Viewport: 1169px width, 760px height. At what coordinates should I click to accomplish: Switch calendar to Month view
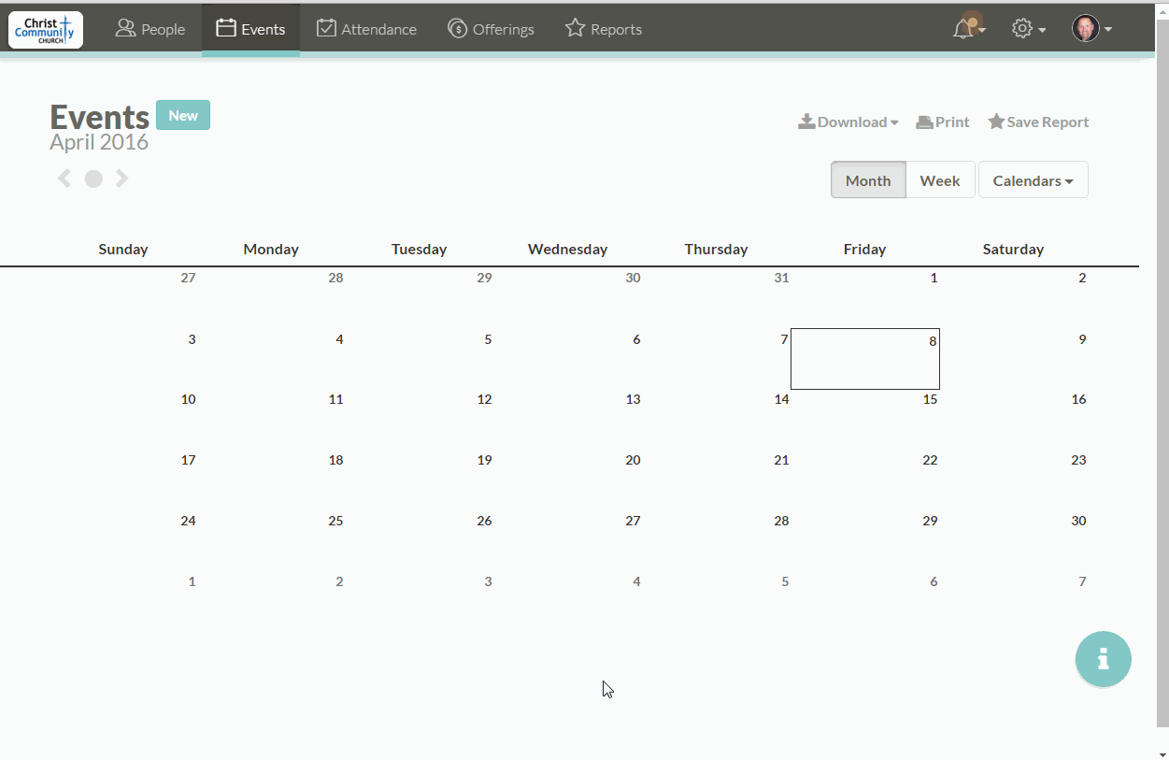point(867,180)
